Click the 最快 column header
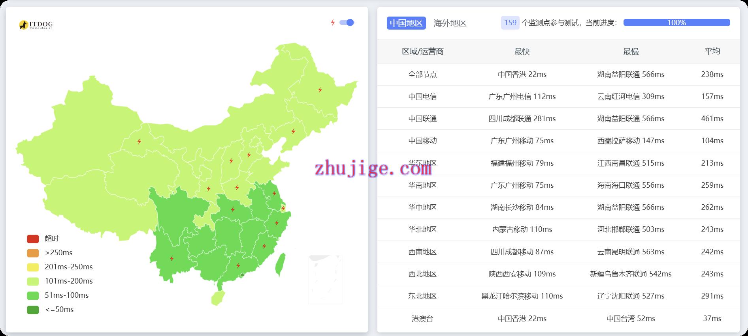The image size is (748, 336). click(522, 51)
